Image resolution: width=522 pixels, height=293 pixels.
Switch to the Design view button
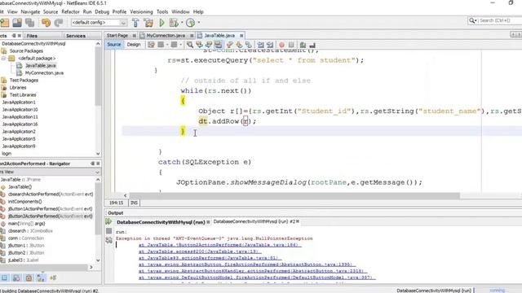(134, 45)
